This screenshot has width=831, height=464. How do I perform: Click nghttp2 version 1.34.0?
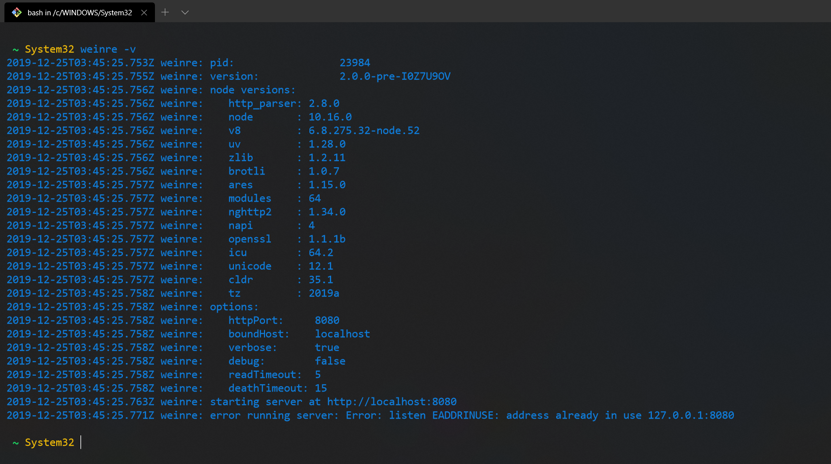pos(327,212)
